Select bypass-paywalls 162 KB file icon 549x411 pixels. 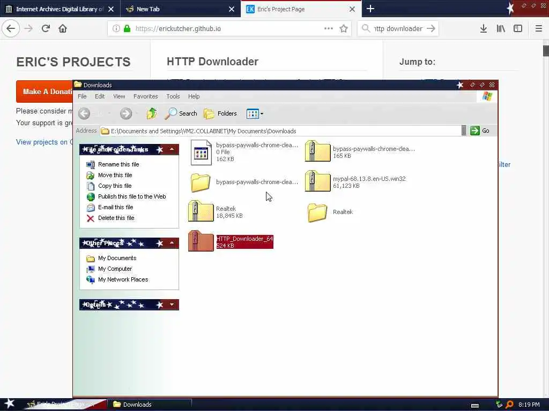(x=201, y=153)
